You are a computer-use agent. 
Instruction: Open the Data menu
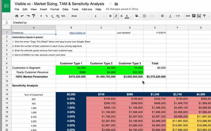(65, 9)
